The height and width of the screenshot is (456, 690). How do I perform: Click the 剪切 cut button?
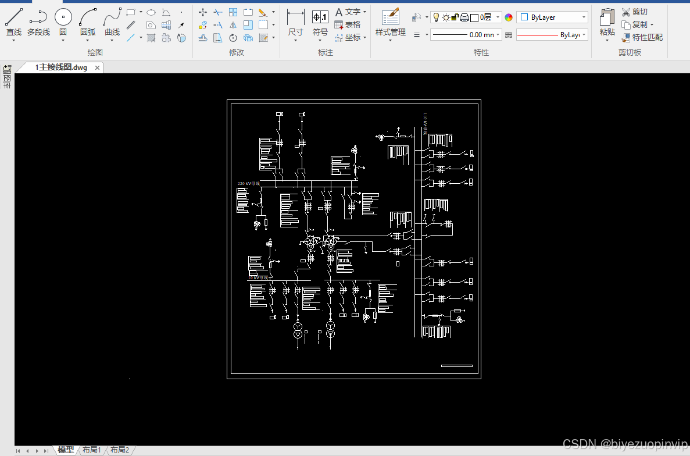click(635, 12)
